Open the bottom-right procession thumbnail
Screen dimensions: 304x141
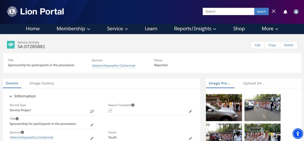[x=262, y=132]
